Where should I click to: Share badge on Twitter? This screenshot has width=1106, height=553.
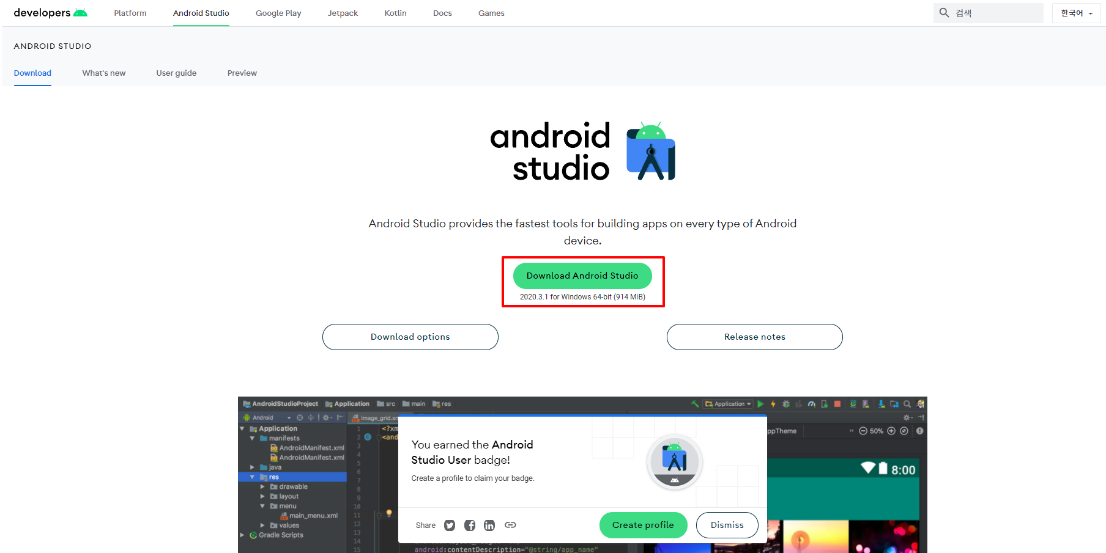450,525
